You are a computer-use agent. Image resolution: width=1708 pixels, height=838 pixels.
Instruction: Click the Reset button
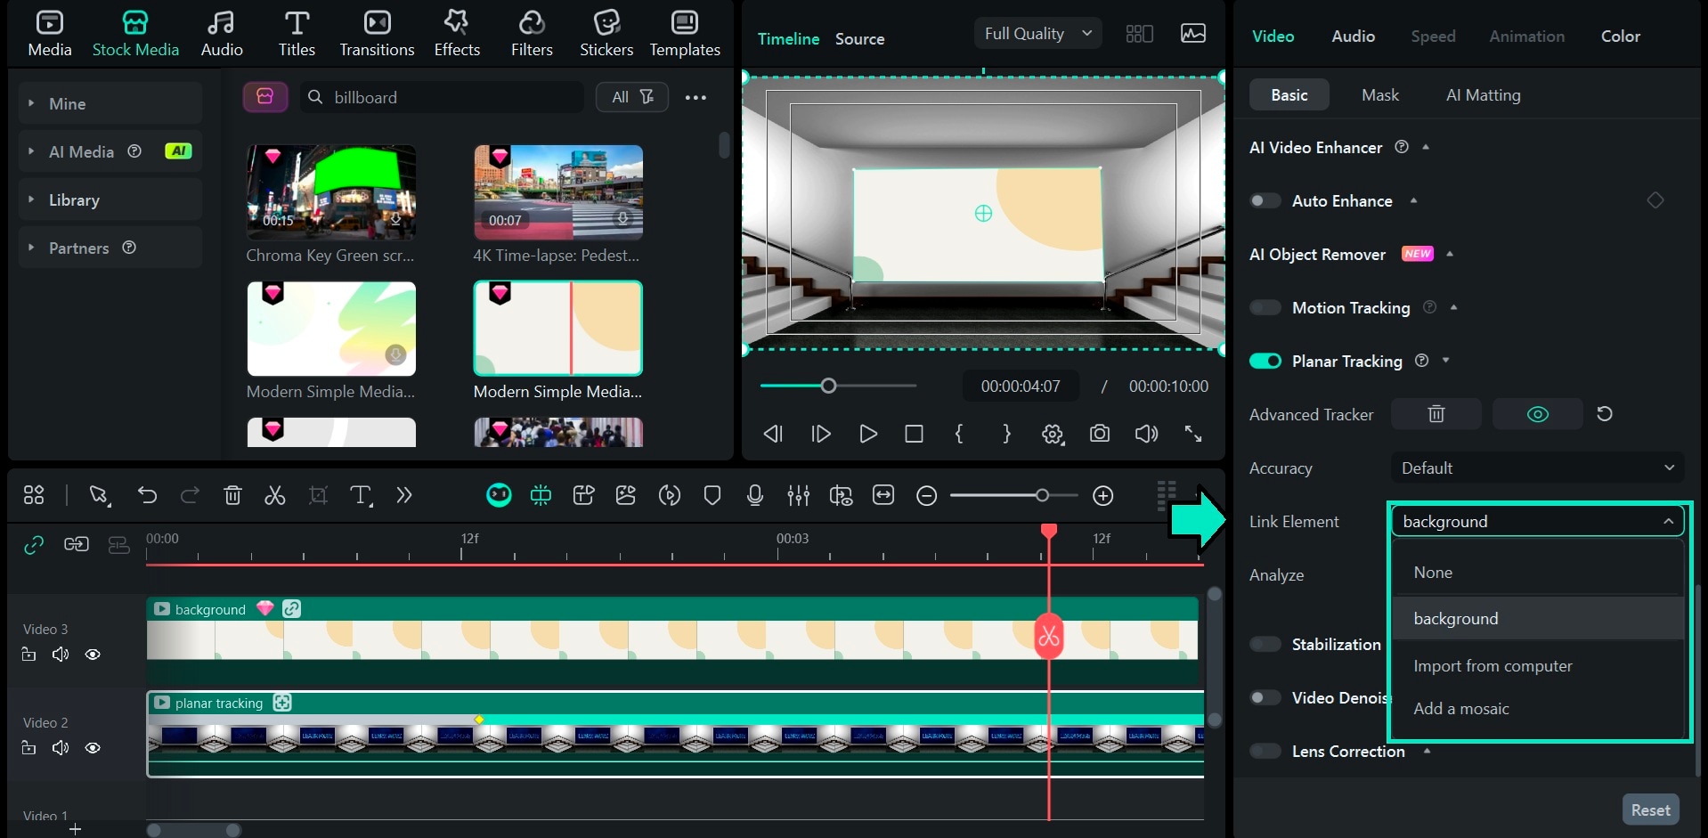1651,810
